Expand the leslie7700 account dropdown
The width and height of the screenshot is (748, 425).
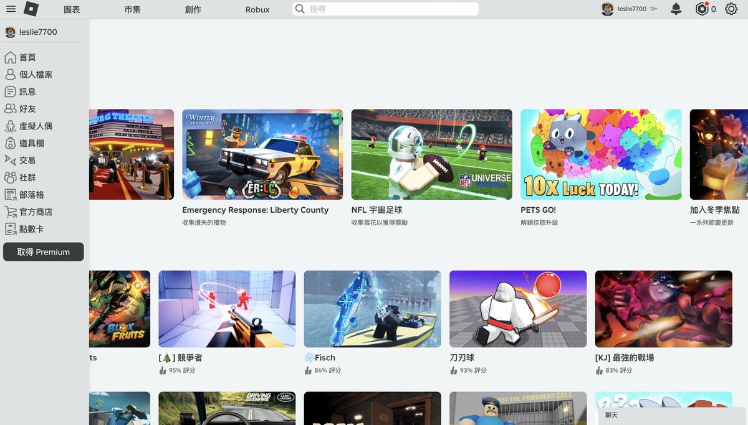(x=625, y=9)
